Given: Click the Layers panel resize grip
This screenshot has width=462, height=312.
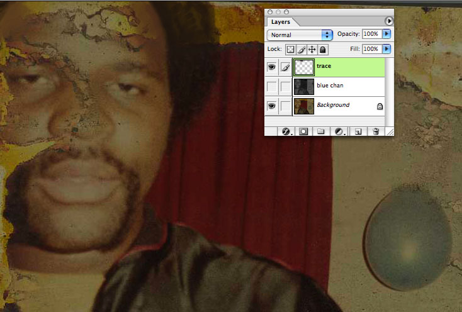Looking at the screenshot, I should point(390,132).
